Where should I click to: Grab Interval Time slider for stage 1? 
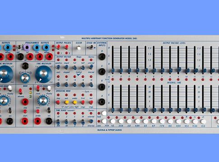113,110
